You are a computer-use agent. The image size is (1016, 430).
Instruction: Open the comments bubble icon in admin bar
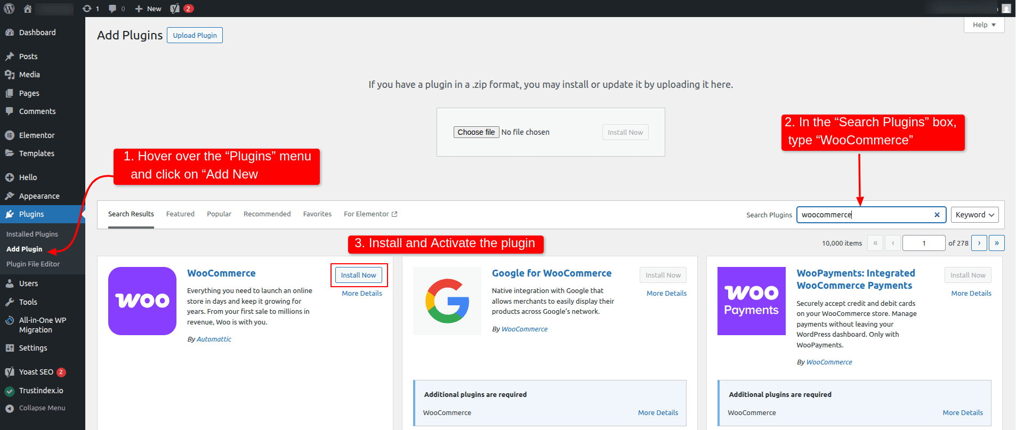[112, 9]
